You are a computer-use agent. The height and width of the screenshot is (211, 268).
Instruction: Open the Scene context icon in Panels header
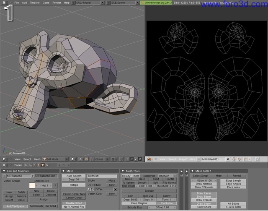point(47,165)
